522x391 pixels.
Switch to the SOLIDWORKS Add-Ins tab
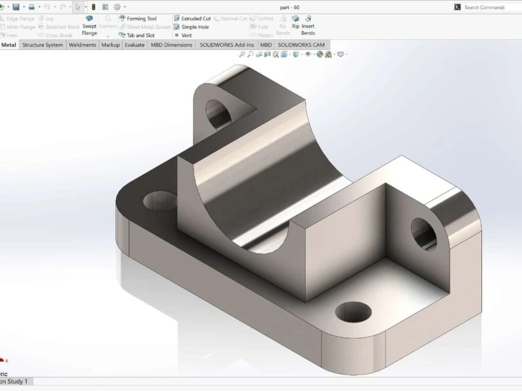pyautogui.click(x=227, y=45)
